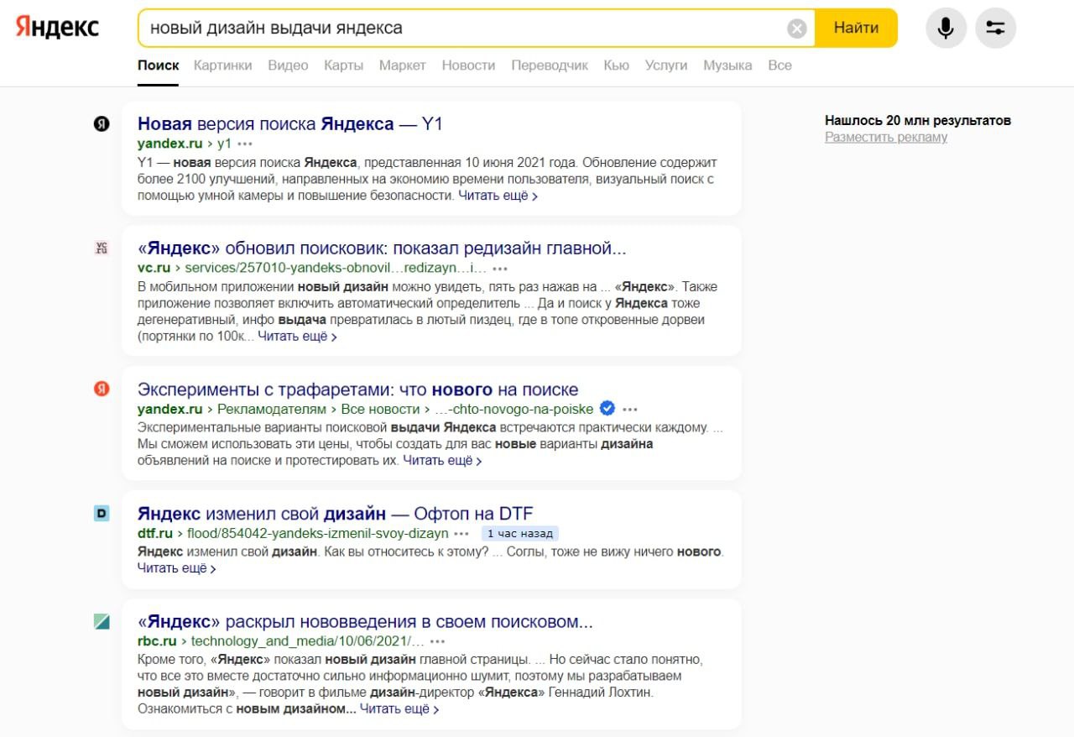The image size is (1074, 737).
Task: Click the 'Рекламодателям' breadcrumb
Action: pyautogui.click(x=271, y=409)
